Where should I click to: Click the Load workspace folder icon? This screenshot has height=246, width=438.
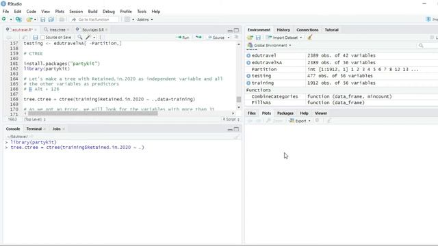[x=250, y=38]
